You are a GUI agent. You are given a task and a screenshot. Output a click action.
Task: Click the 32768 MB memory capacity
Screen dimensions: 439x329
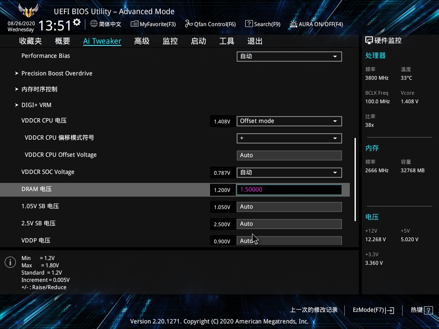click(413, 170)
